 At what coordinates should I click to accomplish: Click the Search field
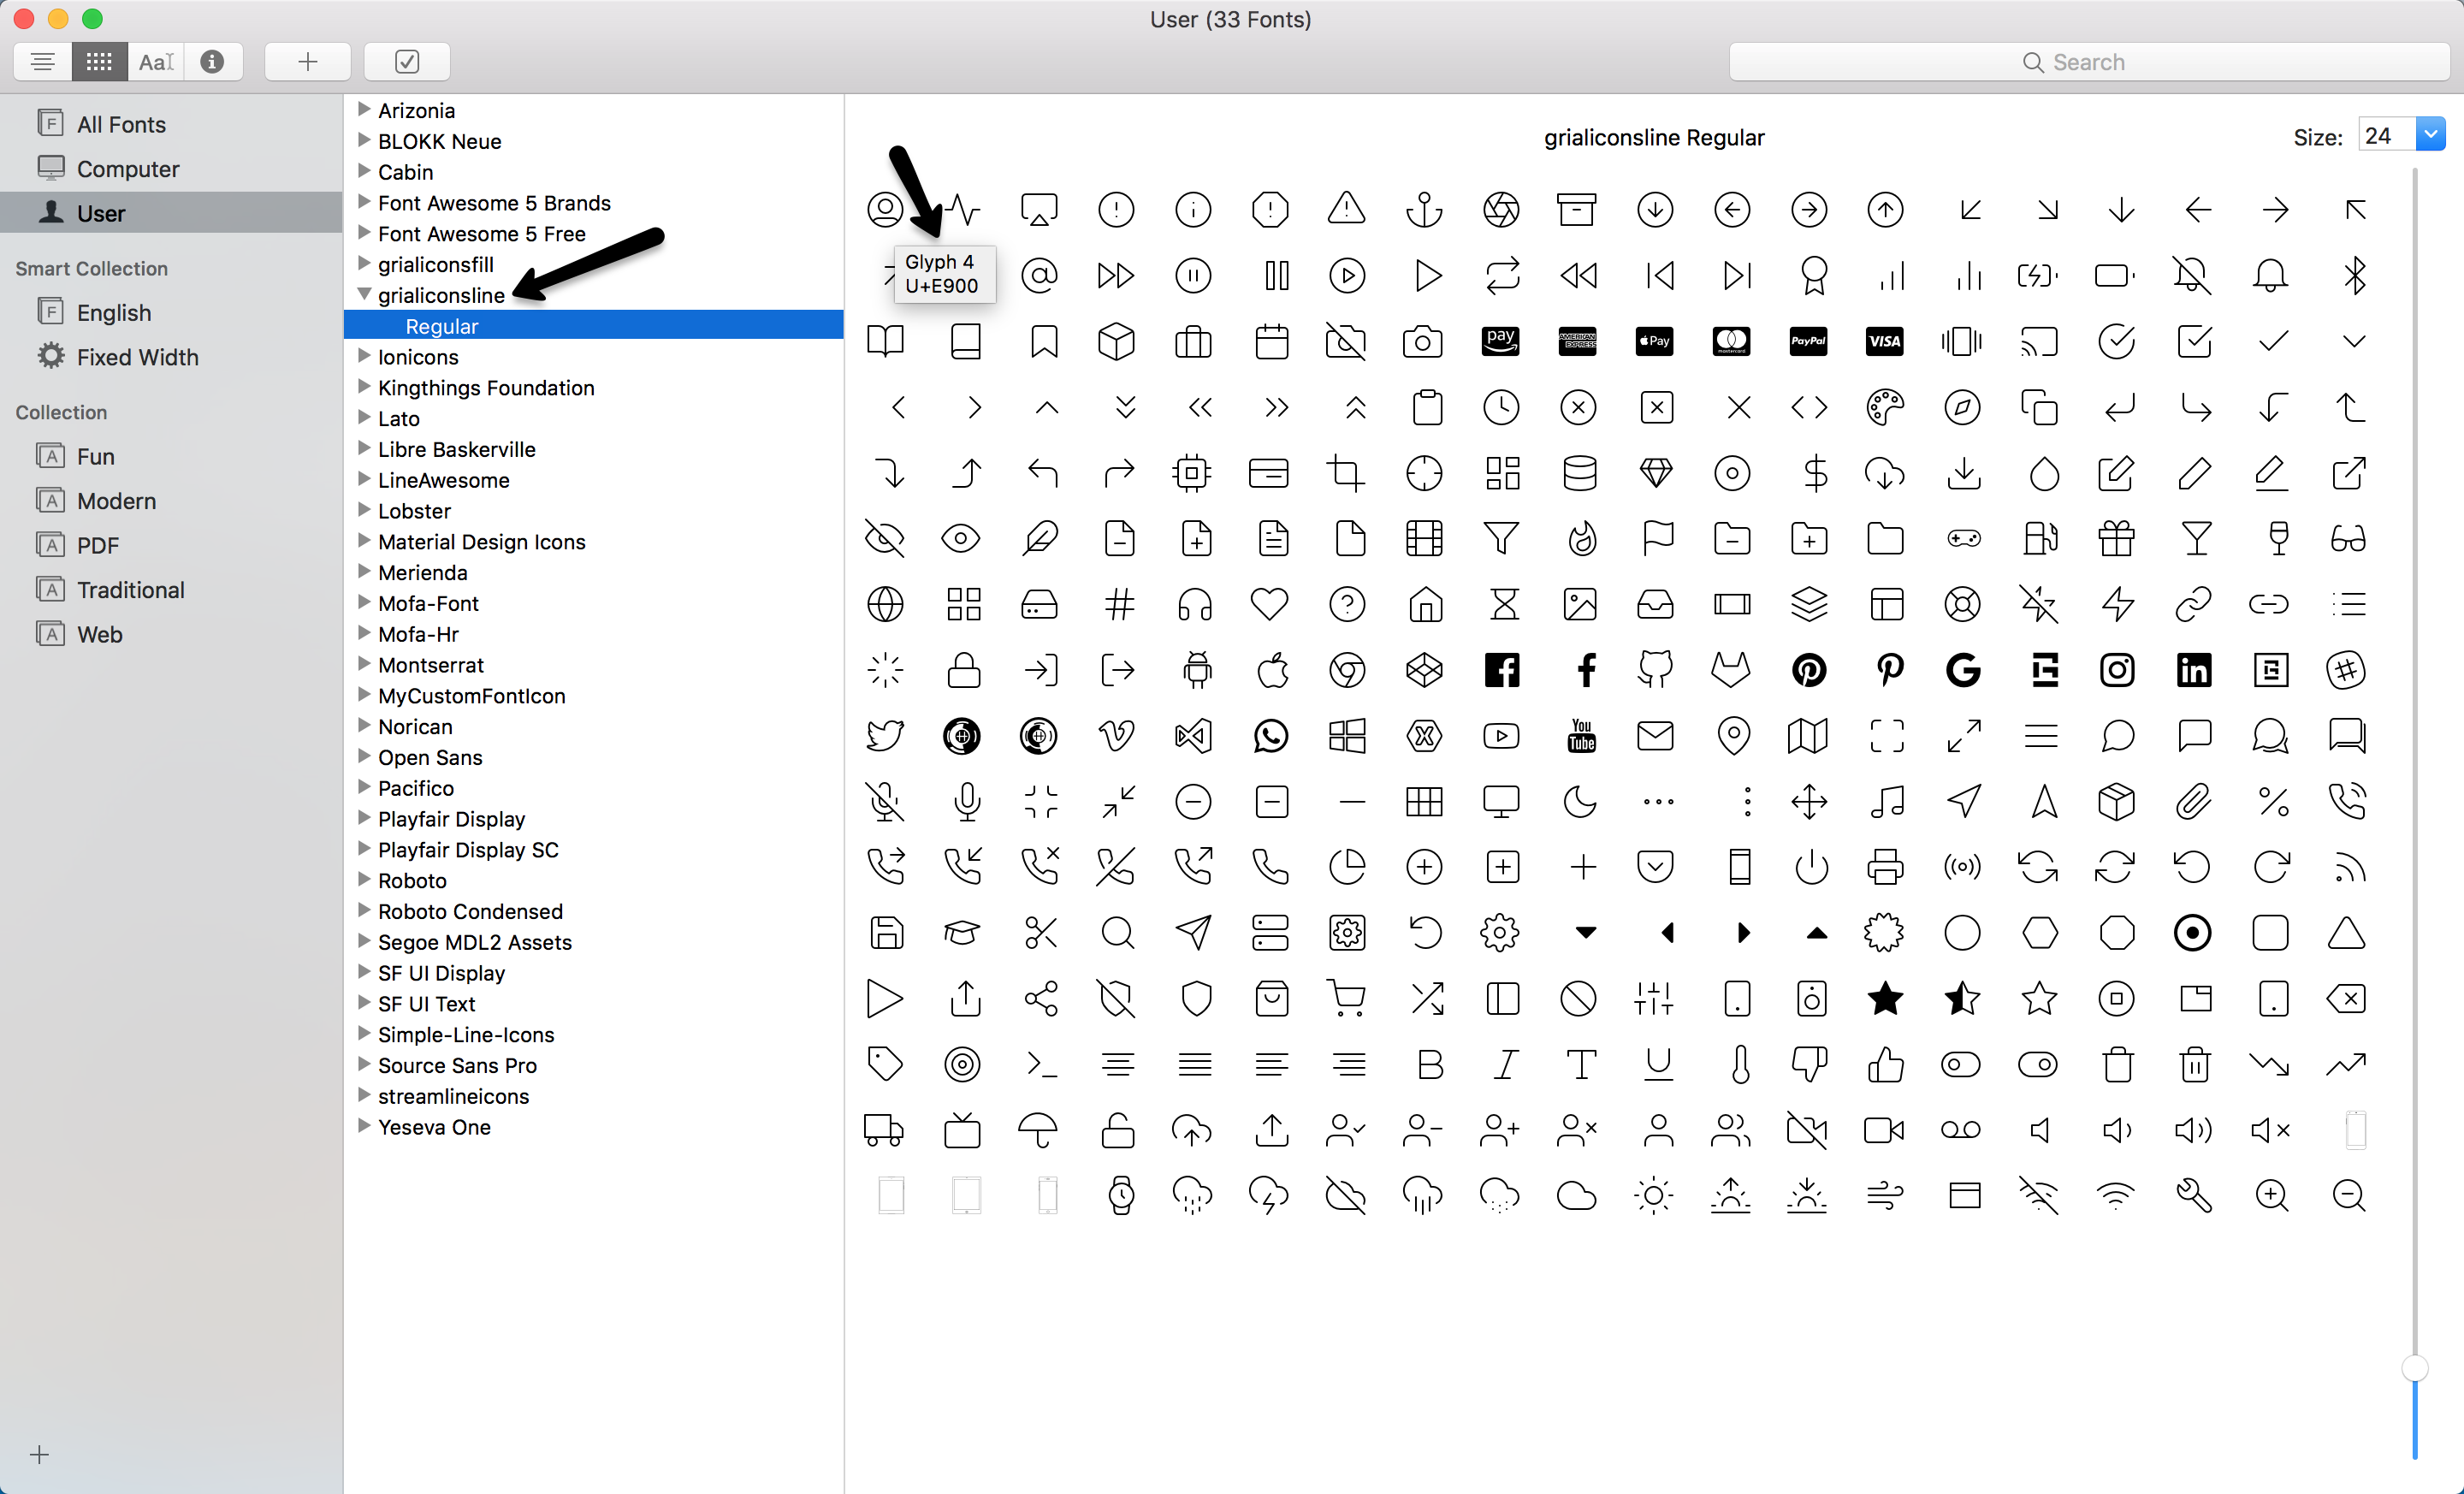pos(2088,62)
